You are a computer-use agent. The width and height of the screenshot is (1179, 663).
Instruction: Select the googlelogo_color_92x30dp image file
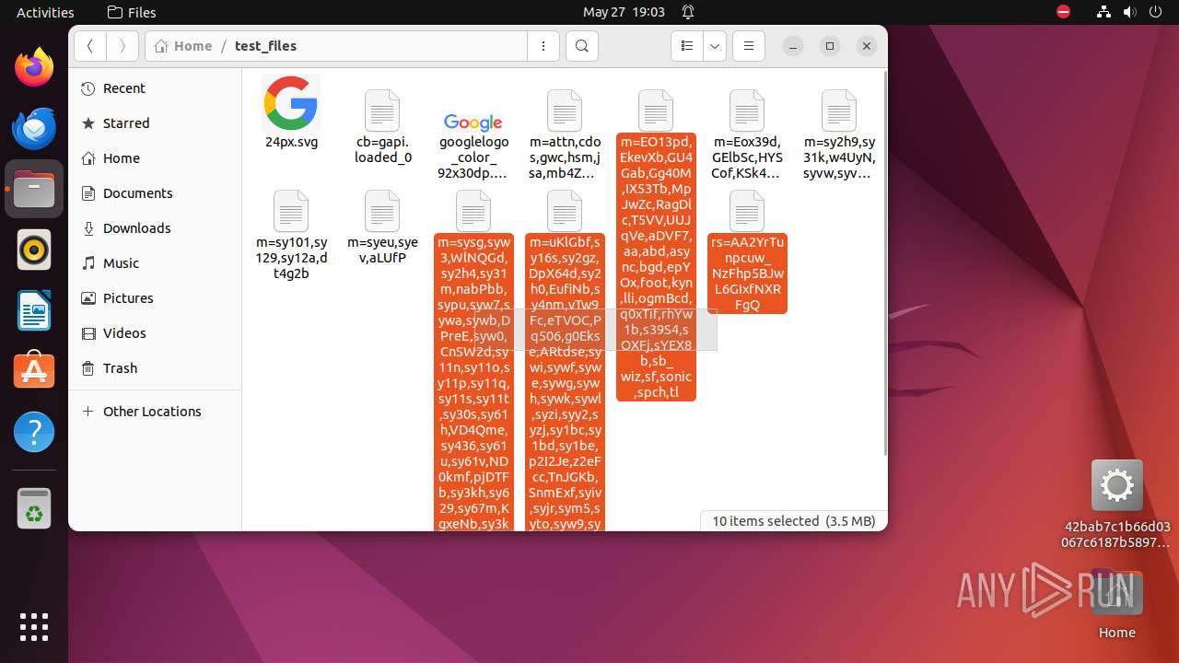tap(473, 122)
